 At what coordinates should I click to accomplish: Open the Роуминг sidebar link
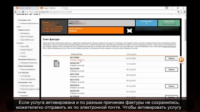click(23, 56)
